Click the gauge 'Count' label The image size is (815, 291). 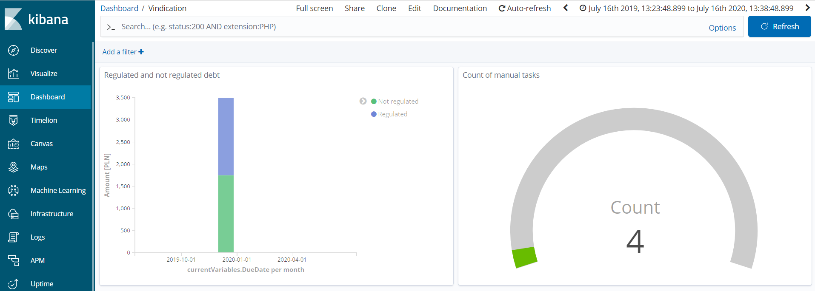coord(635,207)
